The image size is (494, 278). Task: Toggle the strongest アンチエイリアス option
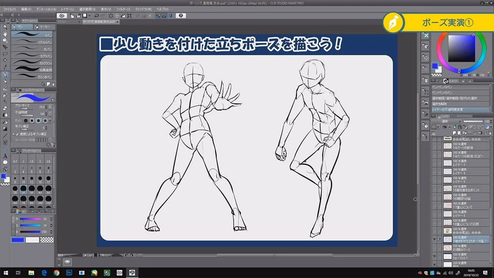pos(45,121)
